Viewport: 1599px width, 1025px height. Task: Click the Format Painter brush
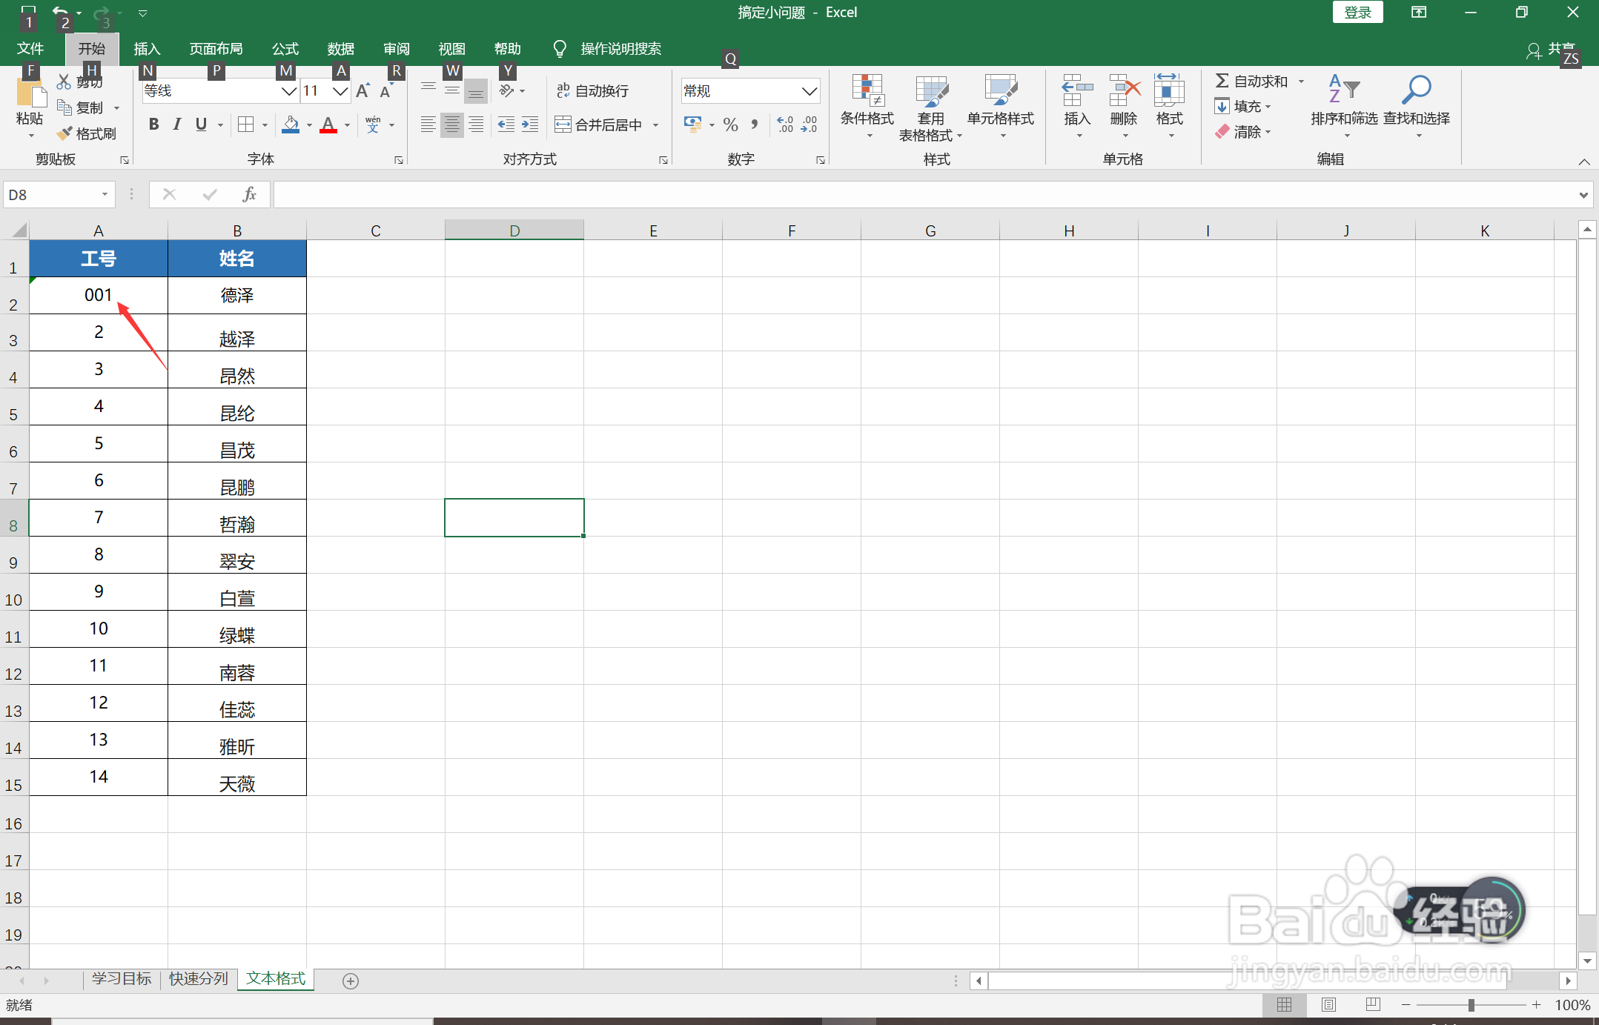pyautogui.click(x=66, y=133)
